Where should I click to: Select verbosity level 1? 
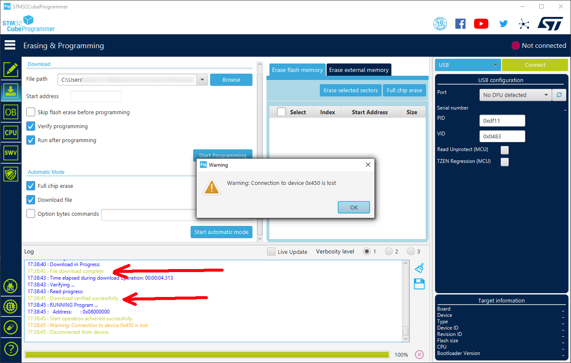point(367,251)
